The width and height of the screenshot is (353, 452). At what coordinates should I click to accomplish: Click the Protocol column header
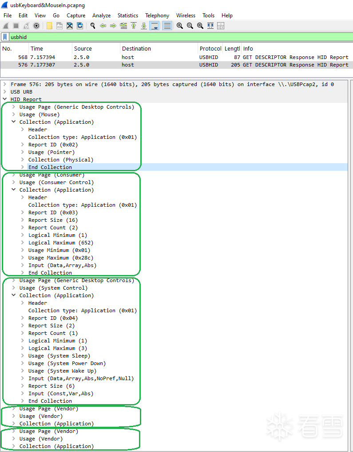click(x=210, y=49)
